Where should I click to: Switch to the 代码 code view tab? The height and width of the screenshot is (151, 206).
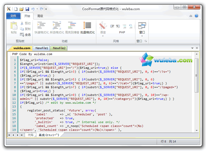30,135
